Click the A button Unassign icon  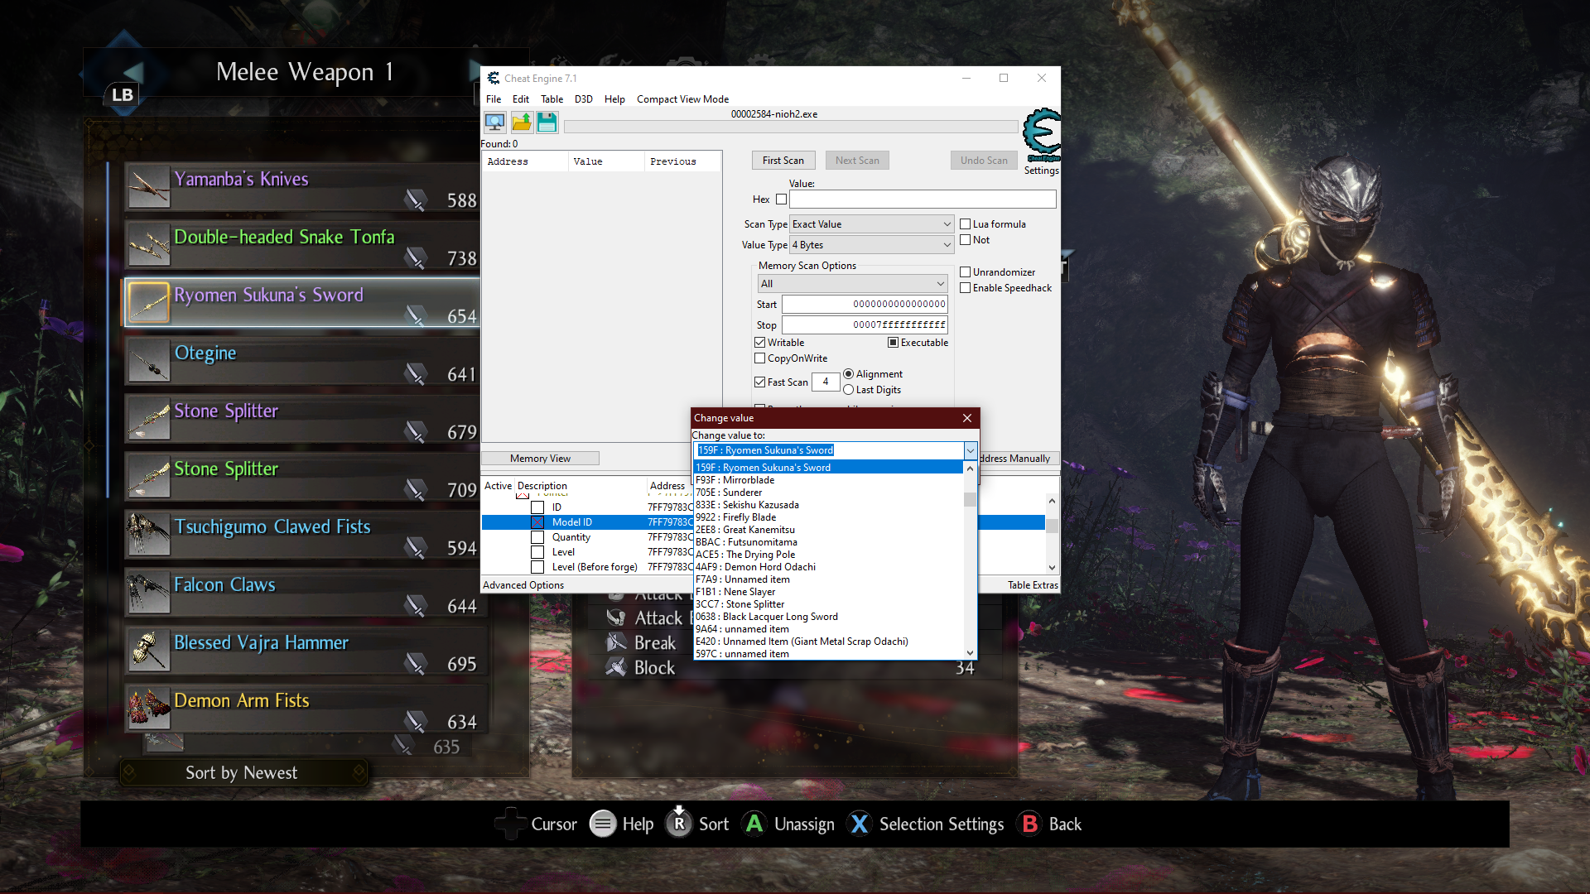click(x=754, y=824)
